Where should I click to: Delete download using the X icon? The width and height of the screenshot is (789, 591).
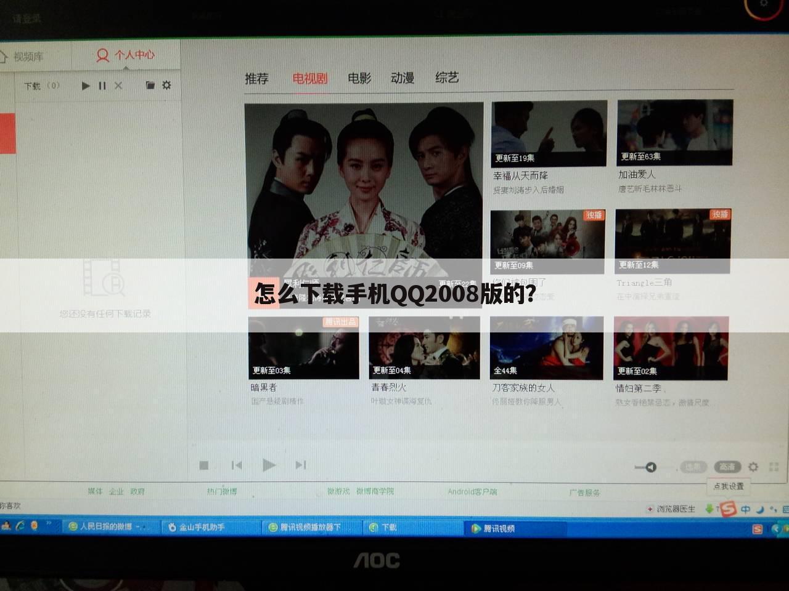click(118, 86)
